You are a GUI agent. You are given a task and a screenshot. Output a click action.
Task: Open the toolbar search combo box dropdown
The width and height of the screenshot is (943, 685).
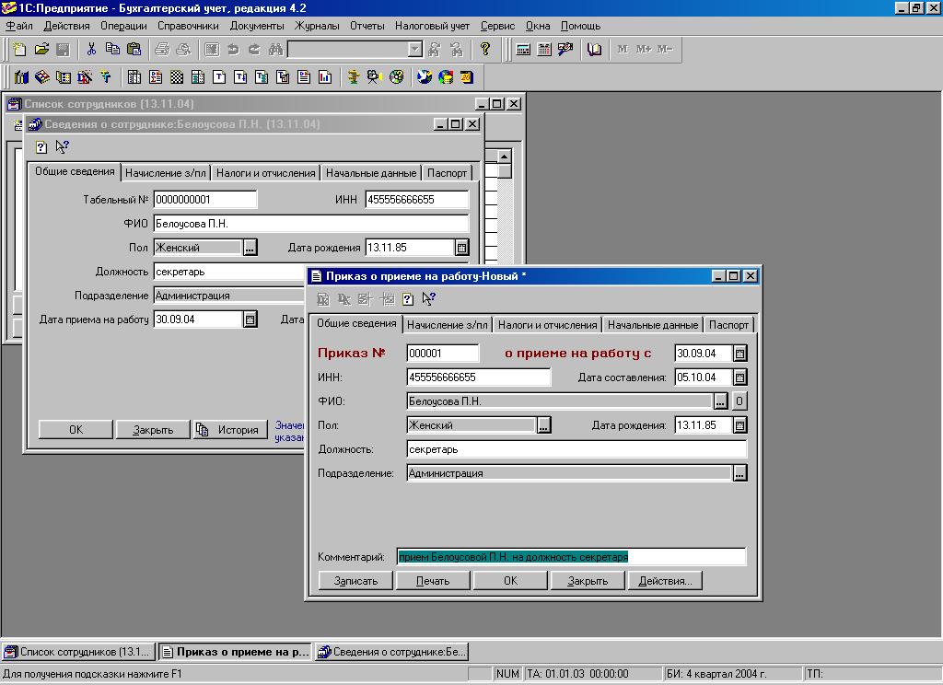coord(415,50)
